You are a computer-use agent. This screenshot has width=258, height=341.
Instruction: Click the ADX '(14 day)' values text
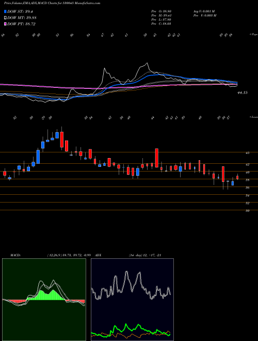145,255
